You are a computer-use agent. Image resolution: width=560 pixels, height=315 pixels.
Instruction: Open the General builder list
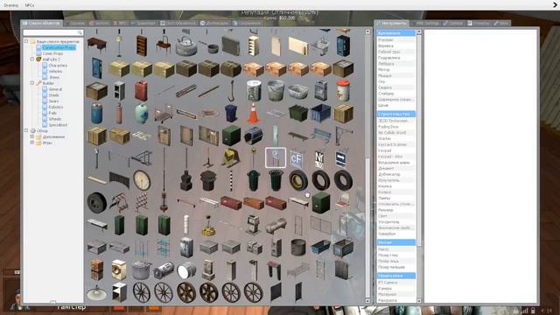(55, 89)
